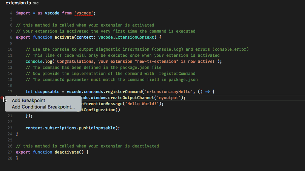Click the console.log statement on line 12
This screenshot has height=171, width=305.
point(38,61)
